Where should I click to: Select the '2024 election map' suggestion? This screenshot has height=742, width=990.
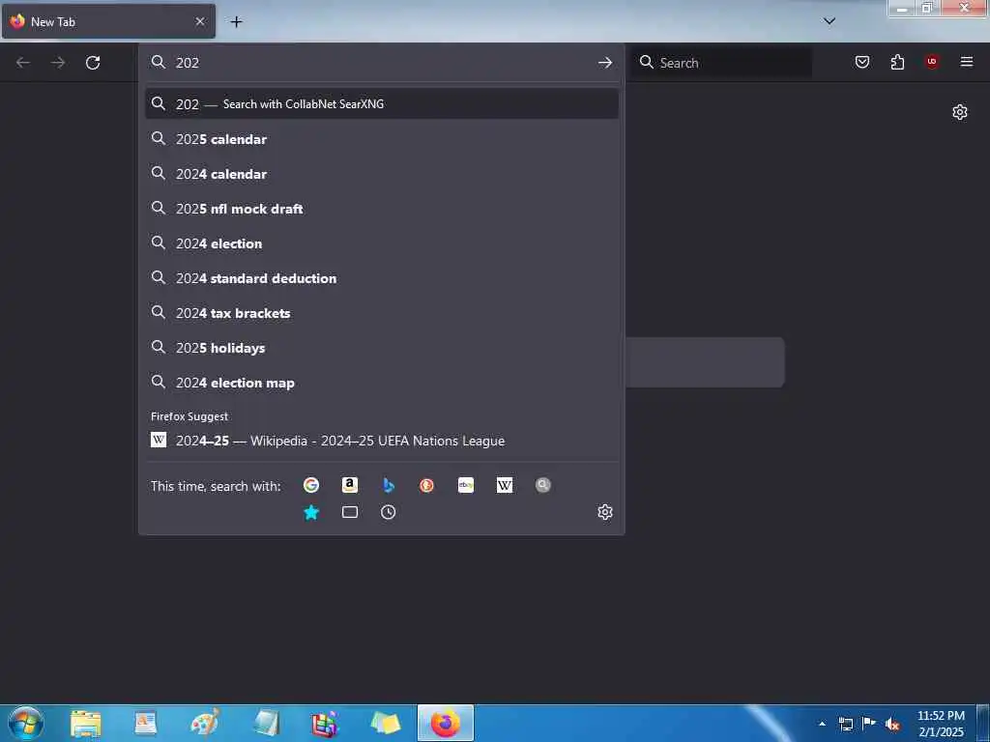coord(381,383)
